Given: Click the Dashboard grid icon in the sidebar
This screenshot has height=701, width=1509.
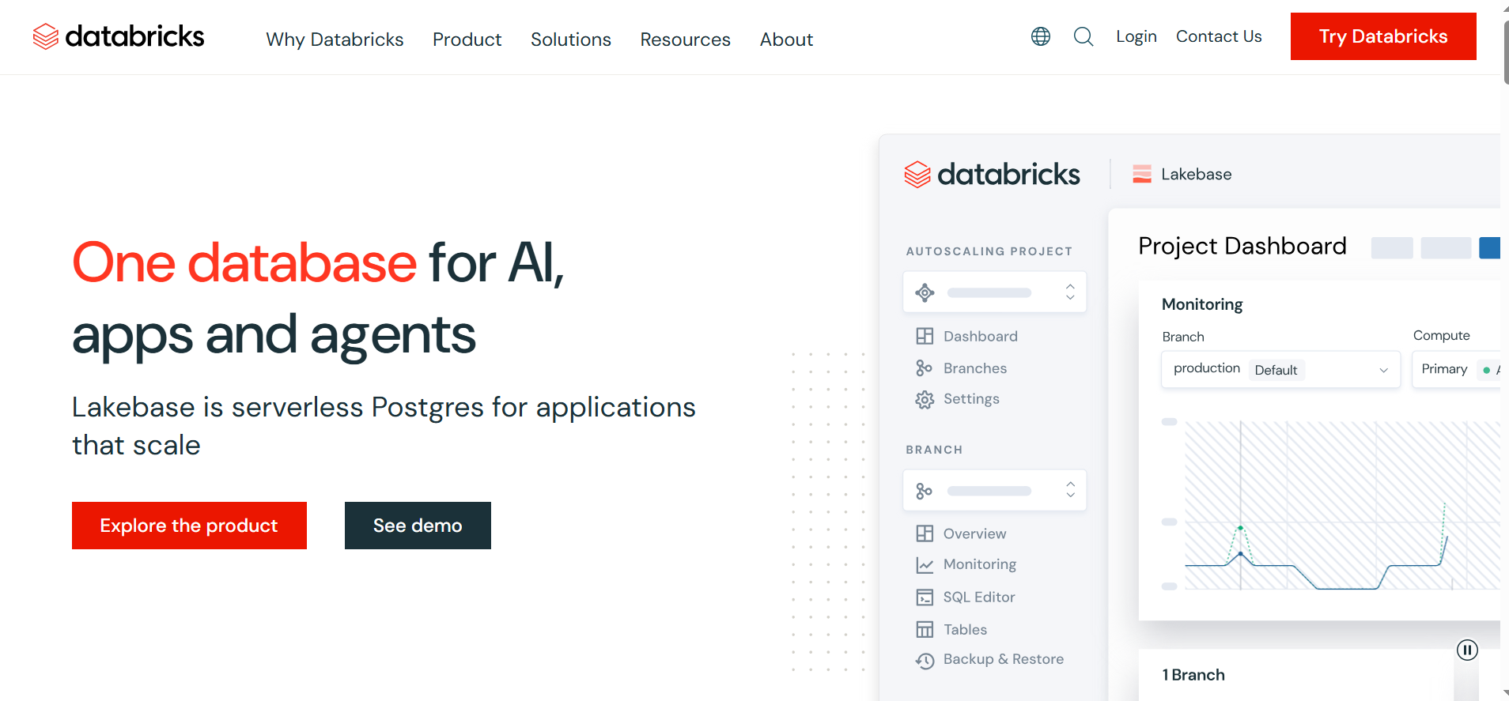Looking at the screenshot, I should tap(925, 336).
